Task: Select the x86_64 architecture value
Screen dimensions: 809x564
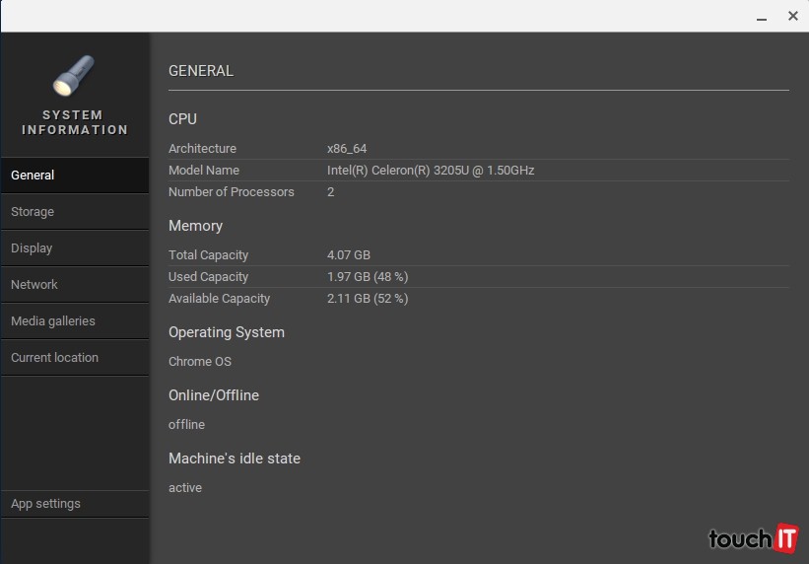Action: 347,149
